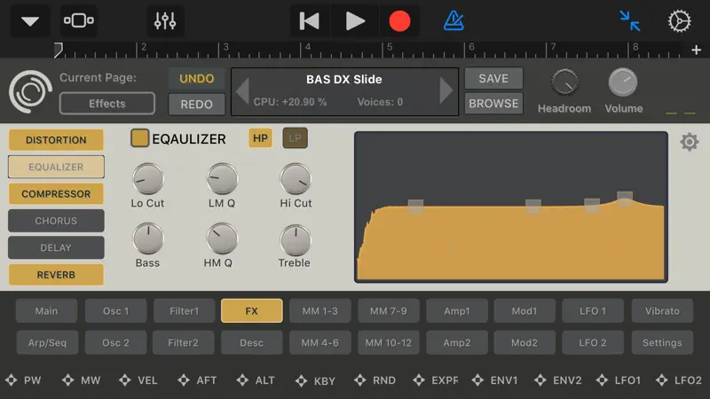Open the Settings tab
Screen dimensions: 710x399
pos(662,342)
